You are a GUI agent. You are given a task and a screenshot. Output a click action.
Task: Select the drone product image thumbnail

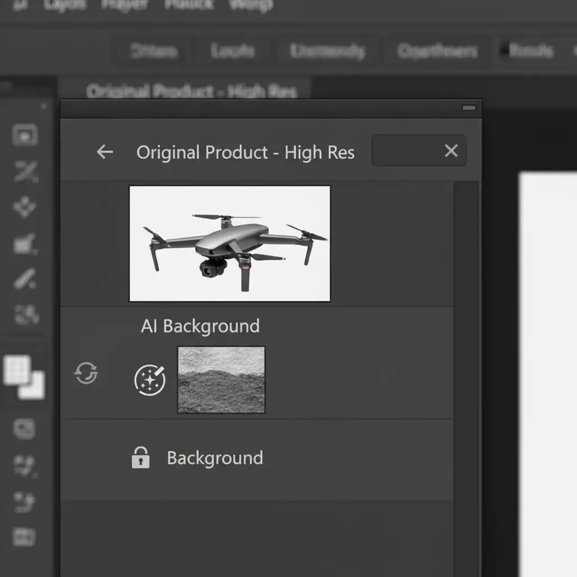230,243
